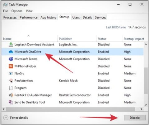Click the Task Manager title bar icon
Viewport: 149px width, 125px height.
[x=5, y=5]
